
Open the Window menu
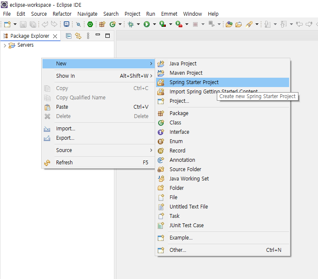(193, 14)
